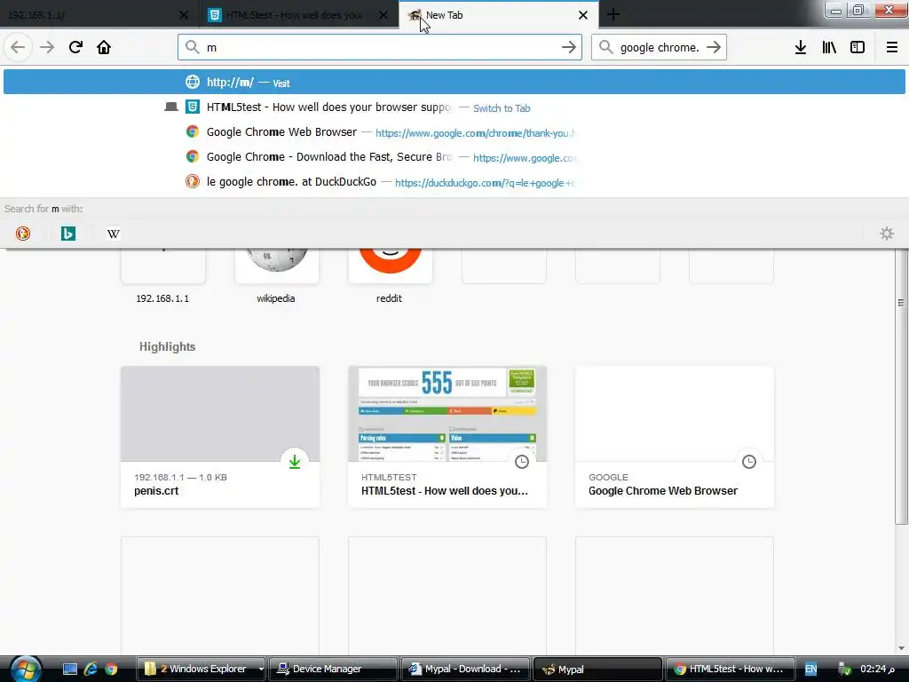Open the home page
This screenshot has height=682, width=909.
click(104, 47)
